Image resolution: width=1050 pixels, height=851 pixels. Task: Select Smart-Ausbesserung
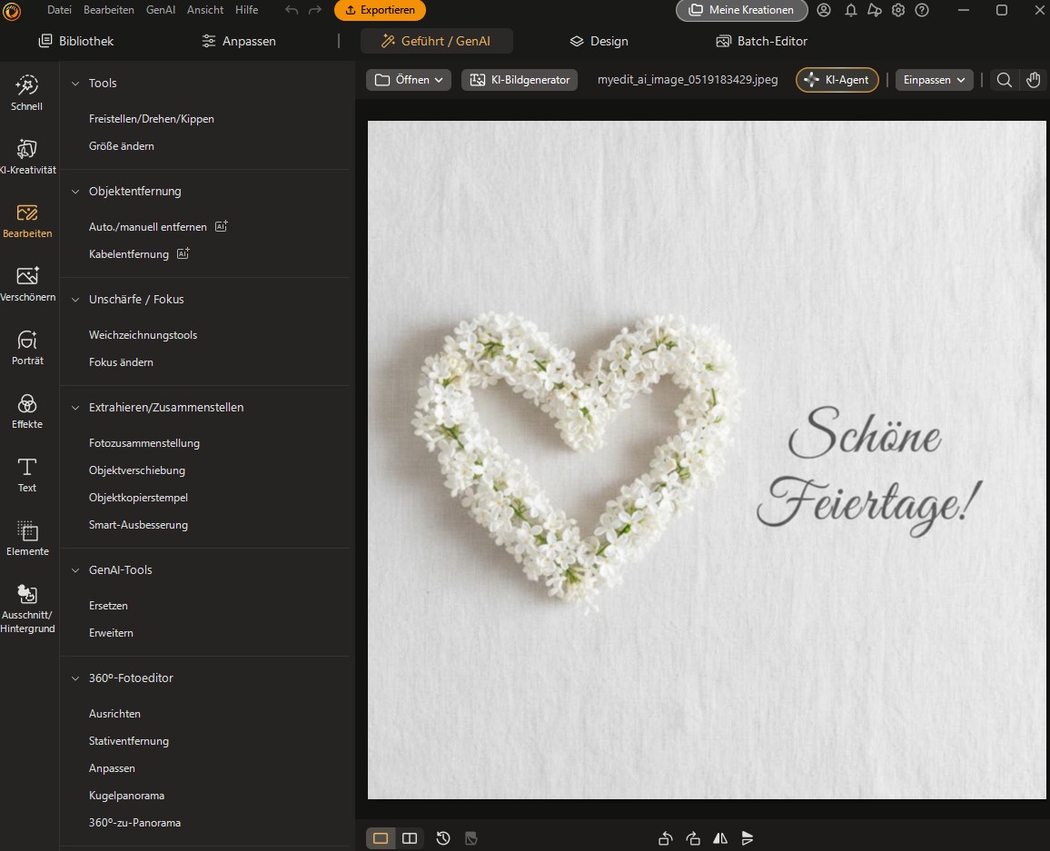(x=138, y=525)
